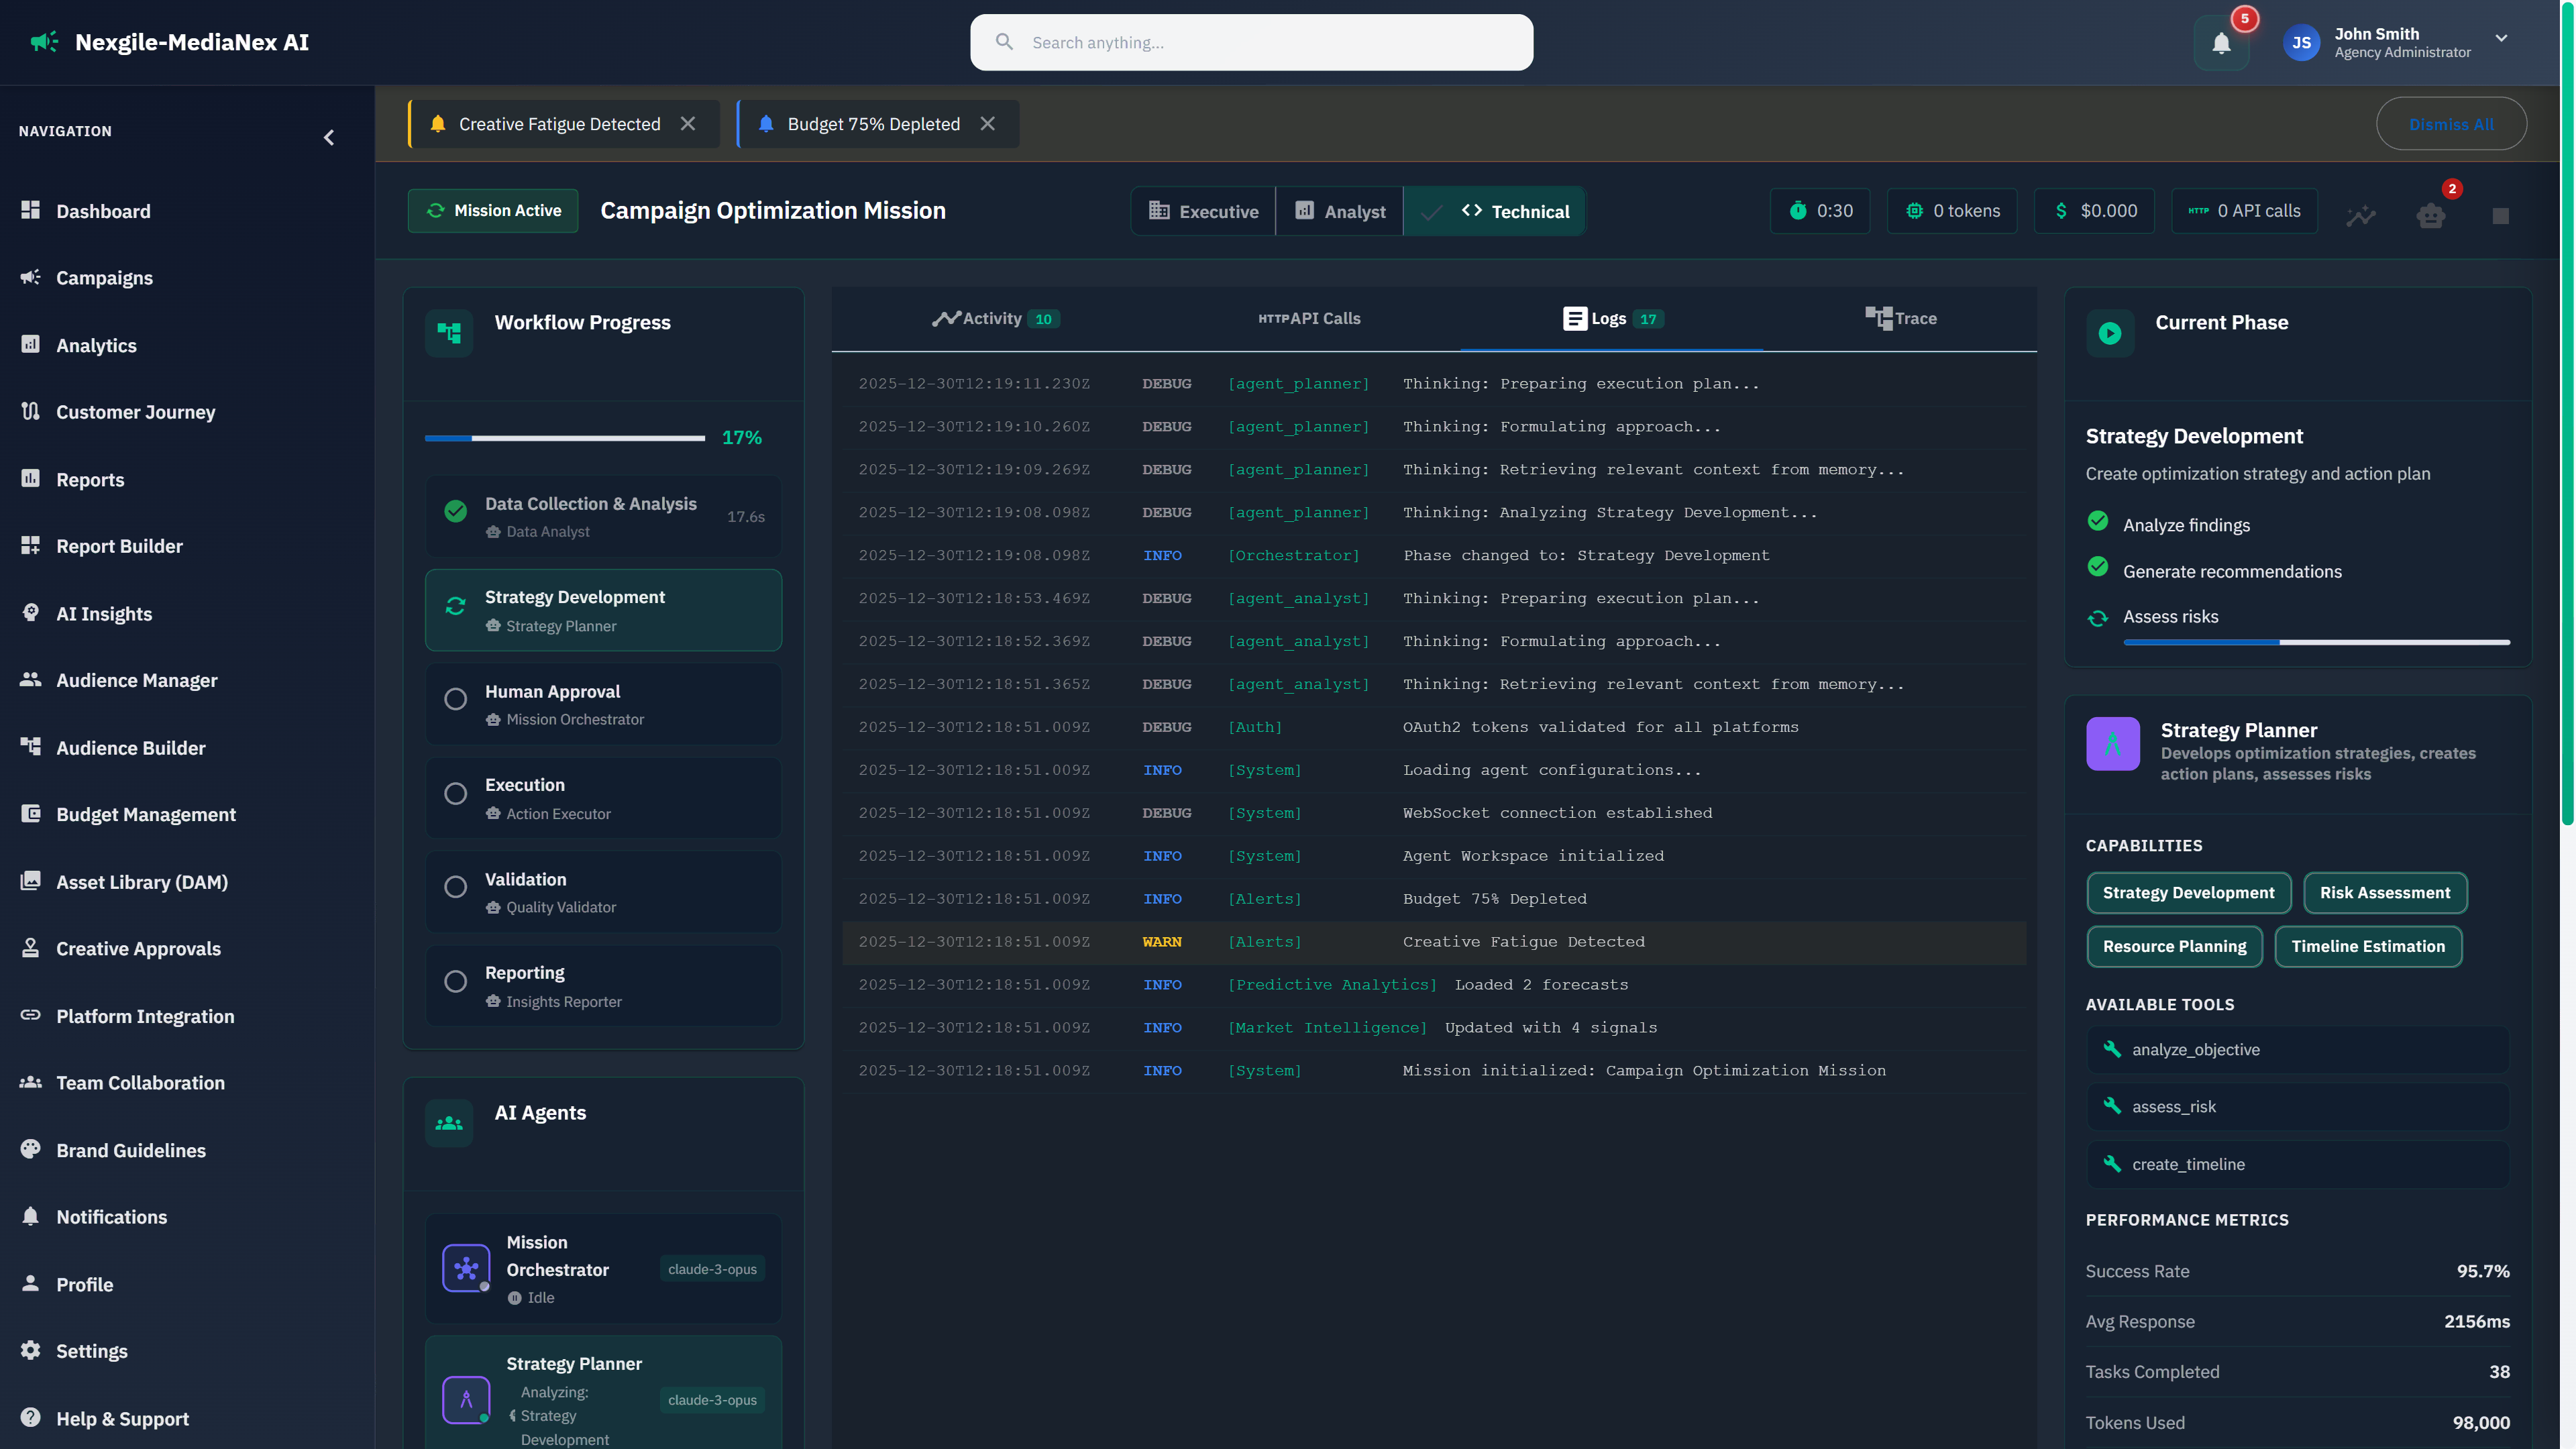Image resolution: width=2576 pixels, height=1449 pixels.
Task: Select the Risk Assessment capability
Action: (x=2385, y=892)
